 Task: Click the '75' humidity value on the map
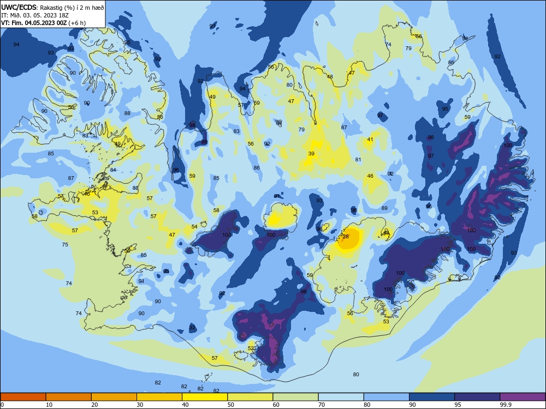pyautogui.click(x=65, y=244)
